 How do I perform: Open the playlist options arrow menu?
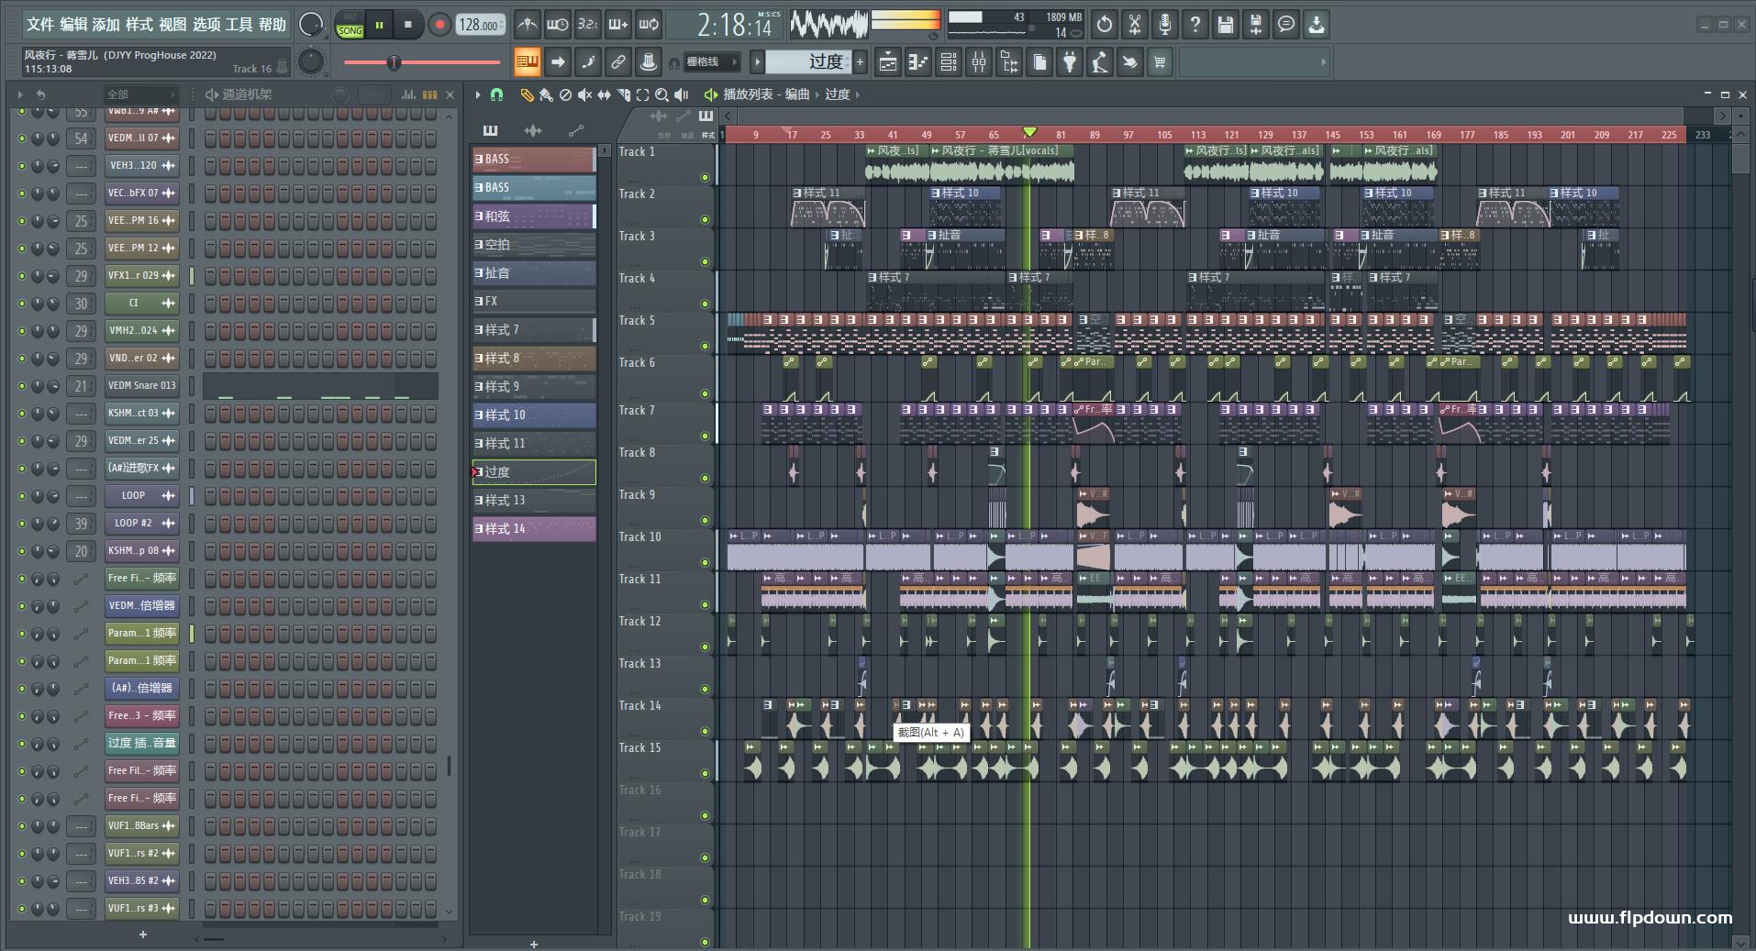click(477, 94)
